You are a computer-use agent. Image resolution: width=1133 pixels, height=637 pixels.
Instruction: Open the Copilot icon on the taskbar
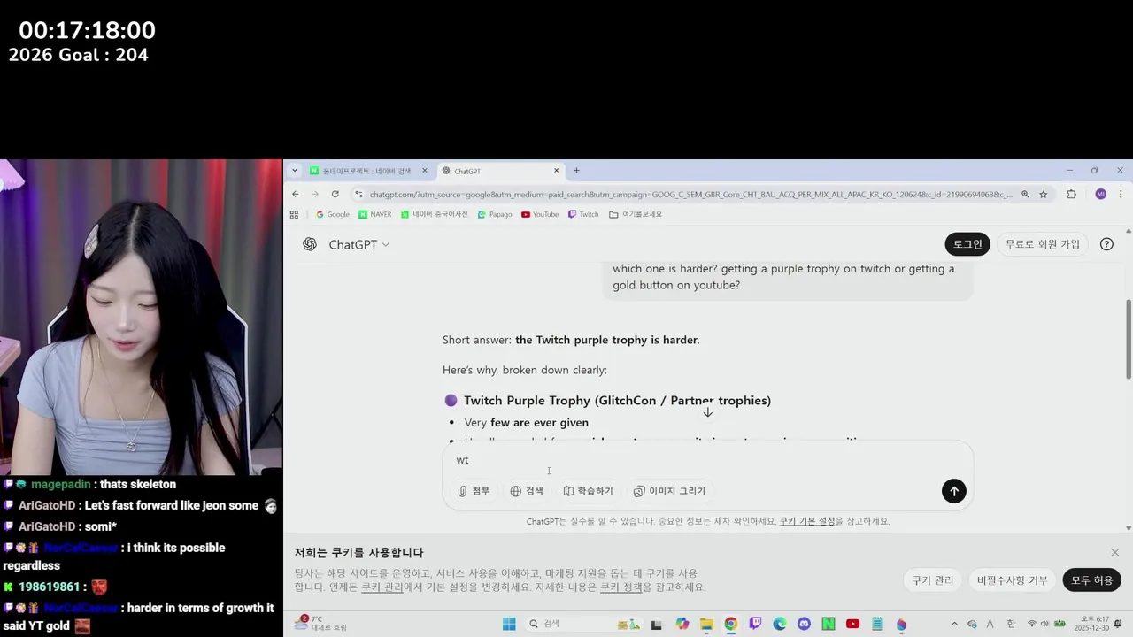[x=682, y=624]
